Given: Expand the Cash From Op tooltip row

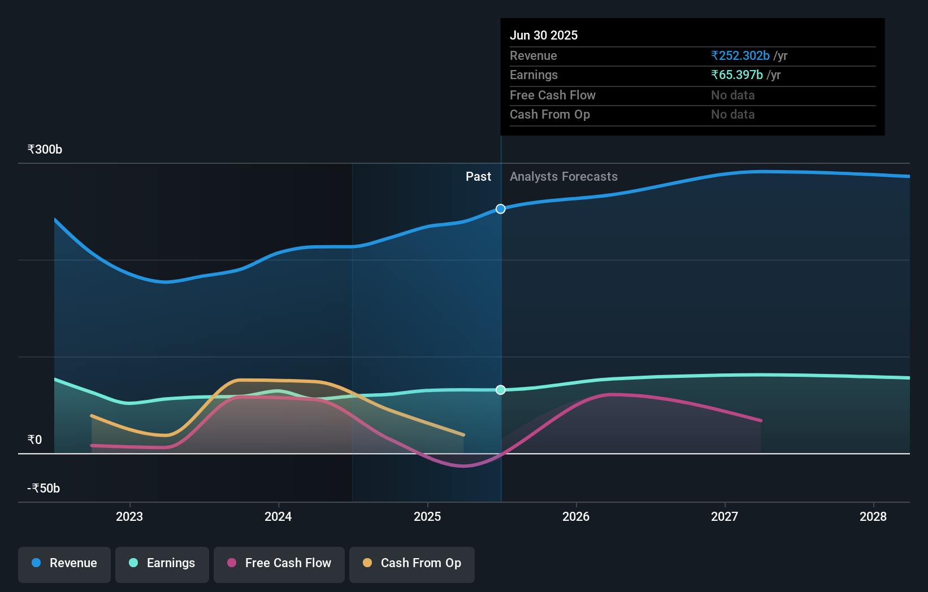Looking at the screenshot, I should (x=550, y=114).
